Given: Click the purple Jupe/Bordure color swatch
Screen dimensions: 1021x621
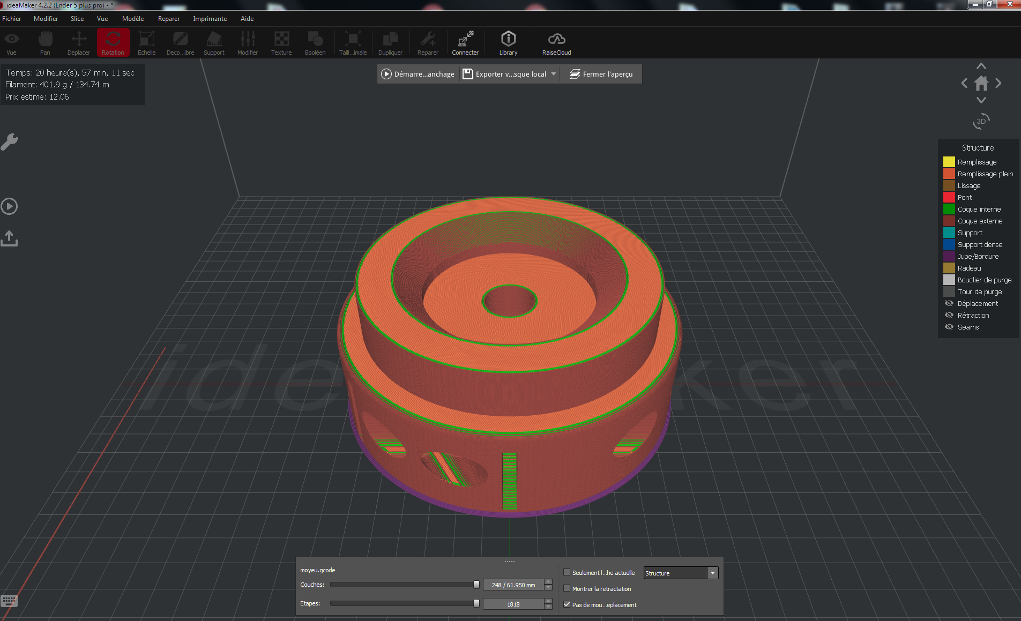Looking at the screenshot, I should coord(949,256).
